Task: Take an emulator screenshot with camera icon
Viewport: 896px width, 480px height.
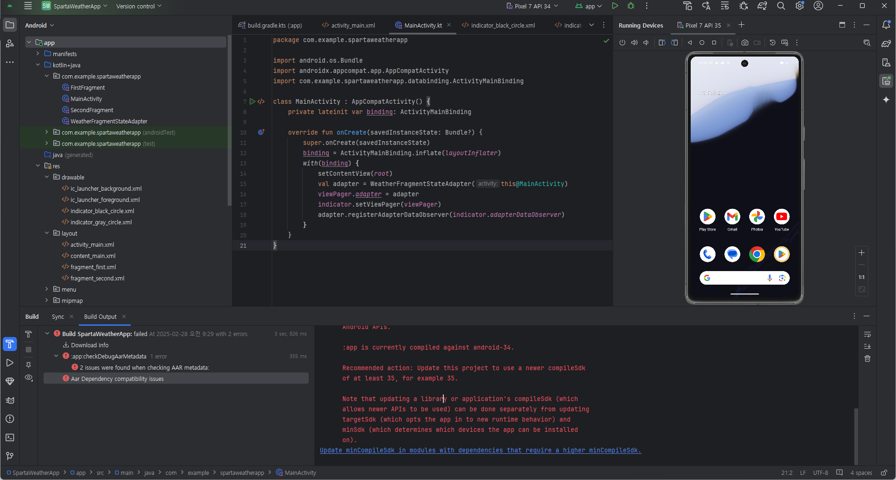Action: pyautogui.click(x=745, y=43)
